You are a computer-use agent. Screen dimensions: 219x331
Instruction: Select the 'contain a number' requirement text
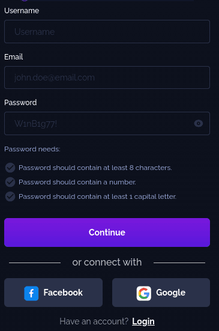[x=77, y=182]
